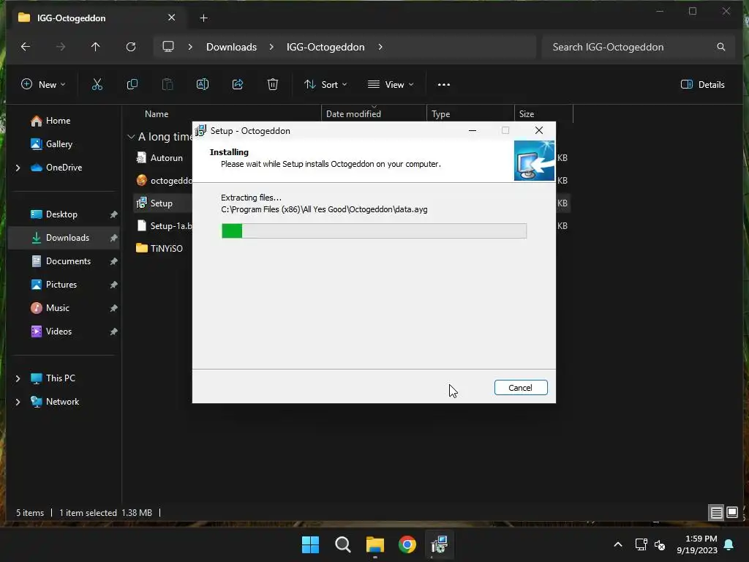Viewport: 749px width, 562px height.
Task: Click the Paste clipboard icon
Action: (x=168, y=85)
